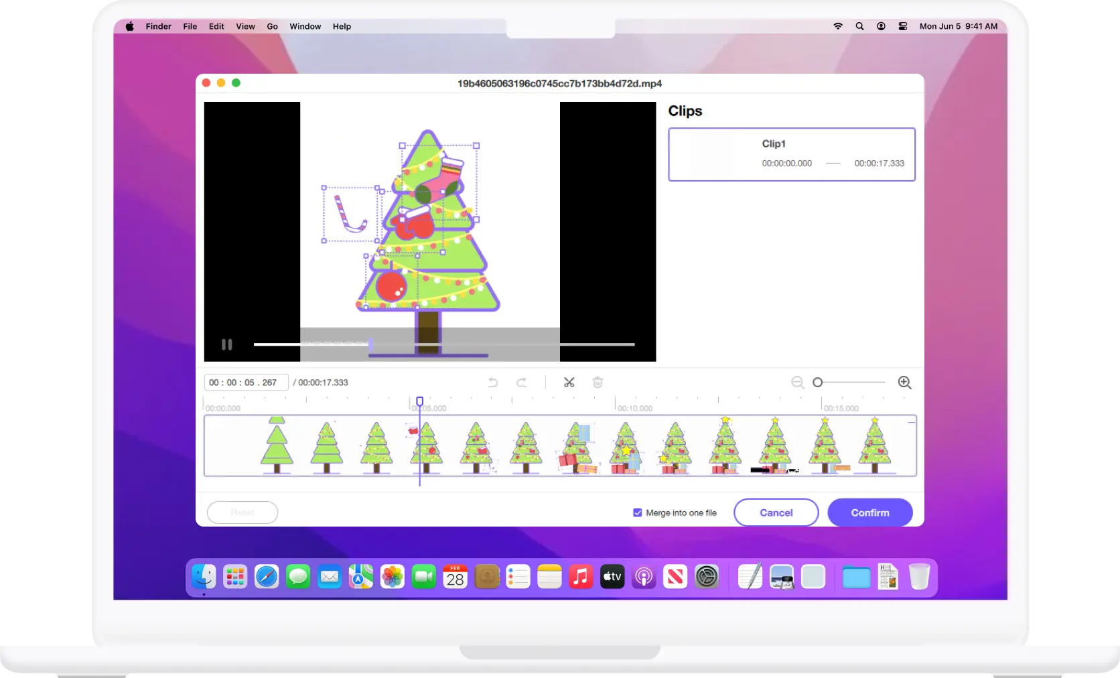Screen dimensions: 1120x678
Task: Click the undo arrow icon
Action: (493, 383)
